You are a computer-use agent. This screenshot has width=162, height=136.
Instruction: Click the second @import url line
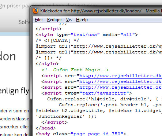tap(99, 52)
